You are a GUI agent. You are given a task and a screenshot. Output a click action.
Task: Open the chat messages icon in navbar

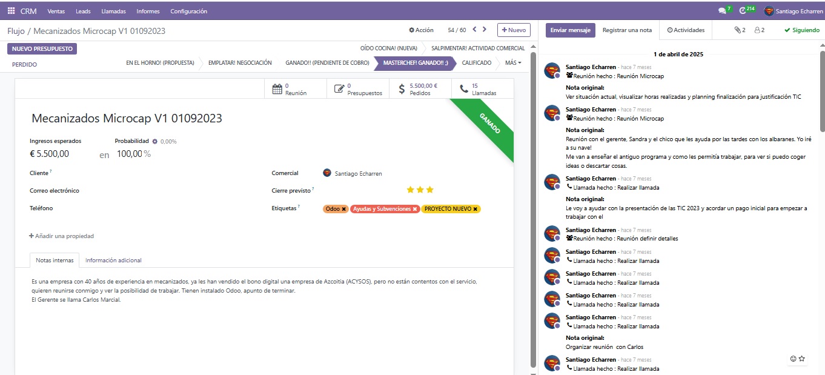tap(721, 11)
